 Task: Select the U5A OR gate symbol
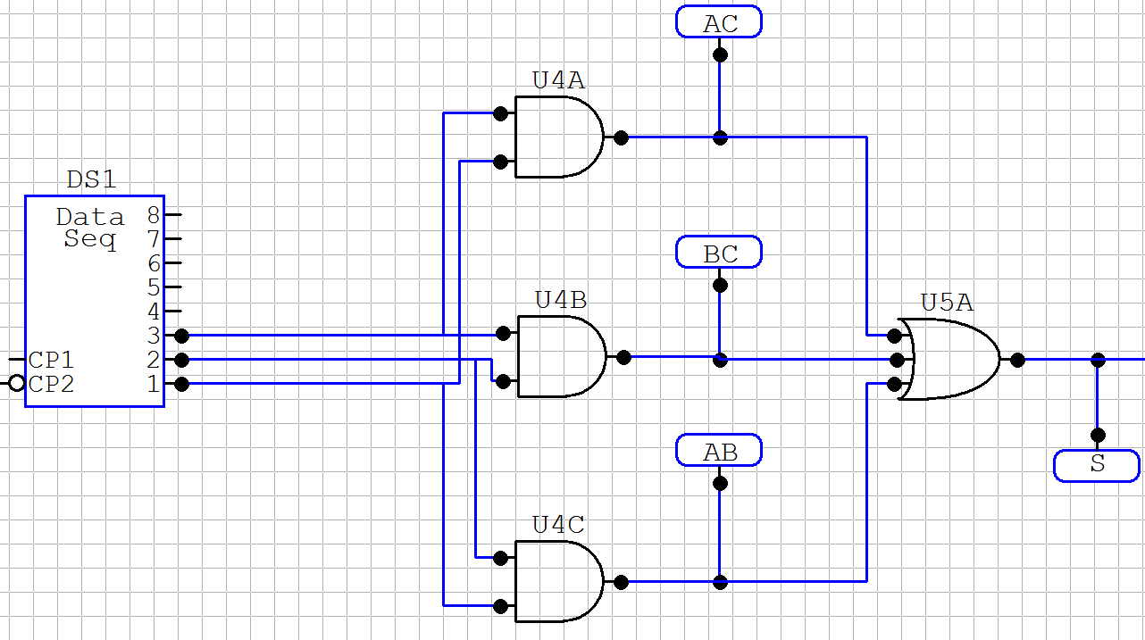[x=949, y=360]
